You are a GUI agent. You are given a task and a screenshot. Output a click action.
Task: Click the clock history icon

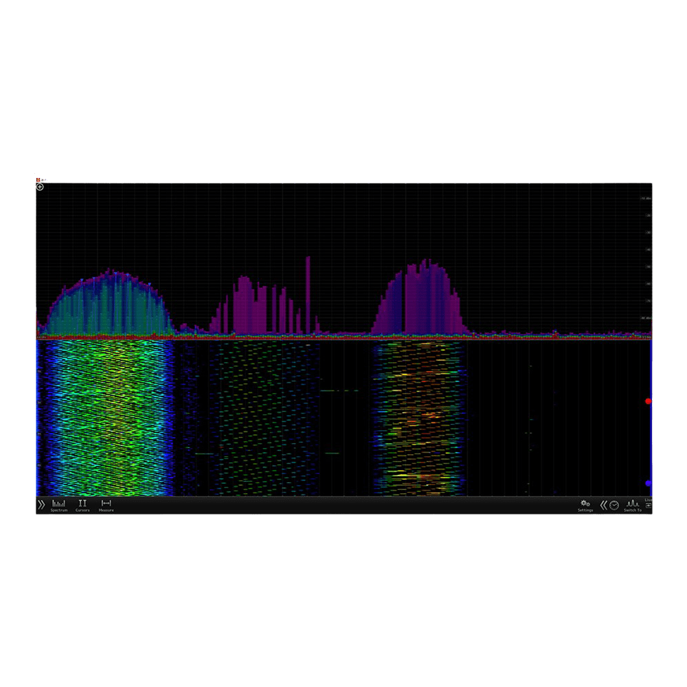(x=614, y=505)
